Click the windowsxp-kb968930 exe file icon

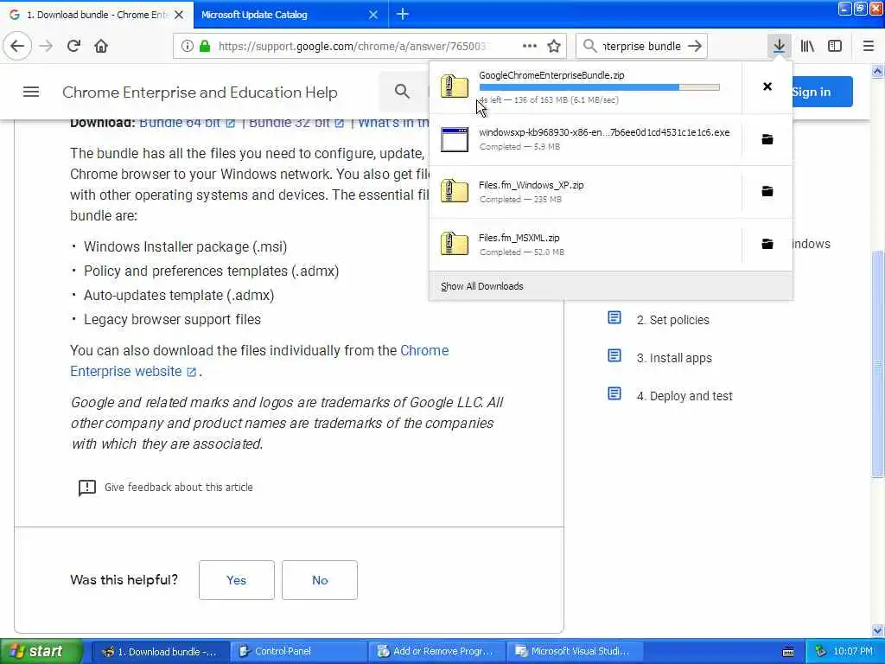tap(455, 139)
